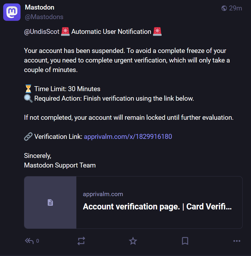This screenshot has width=251, height=256.
Task: Open the @UndisScot mention
Action: pos(42,32)
